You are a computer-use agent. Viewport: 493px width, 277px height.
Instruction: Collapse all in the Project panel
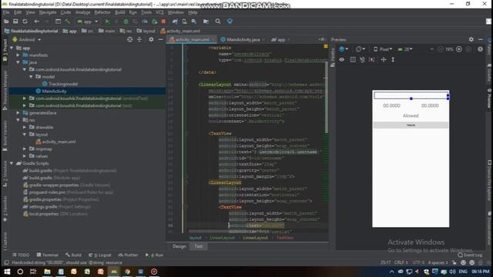pos(139,39)
